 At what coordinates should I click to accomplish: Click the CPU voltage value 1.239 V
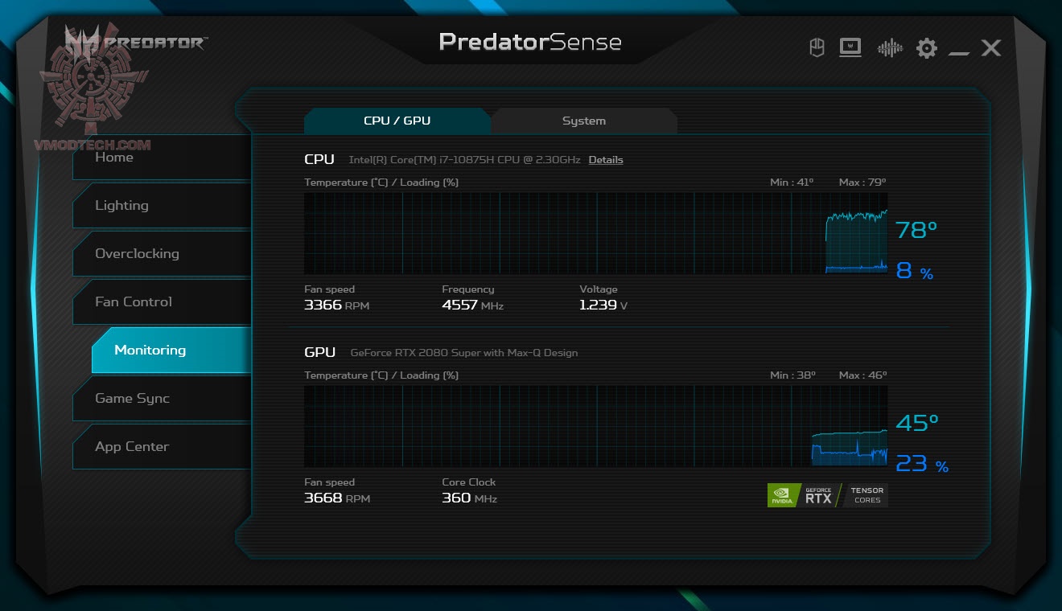[x=603, y=305]
